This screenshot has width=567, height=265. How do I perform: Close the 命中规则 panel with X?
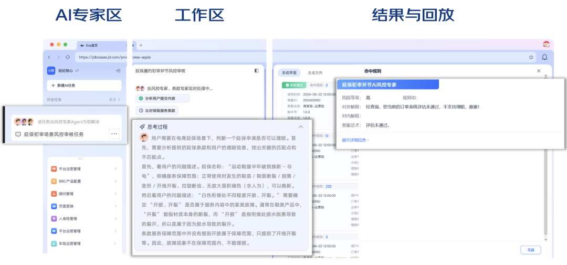click(x=539, y=71)
